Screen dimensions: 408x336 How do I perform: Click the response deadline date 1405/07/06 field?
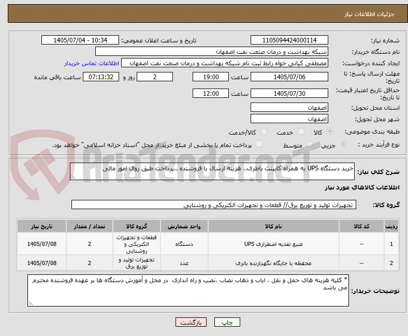(x=289, y=77)
